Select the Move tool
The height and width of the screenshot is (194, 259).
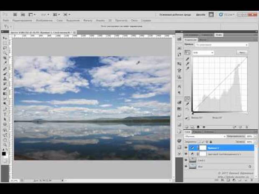pos(5,38)
